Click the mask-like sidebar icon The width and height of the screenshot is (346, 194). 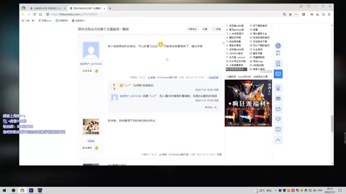point(278,99)
